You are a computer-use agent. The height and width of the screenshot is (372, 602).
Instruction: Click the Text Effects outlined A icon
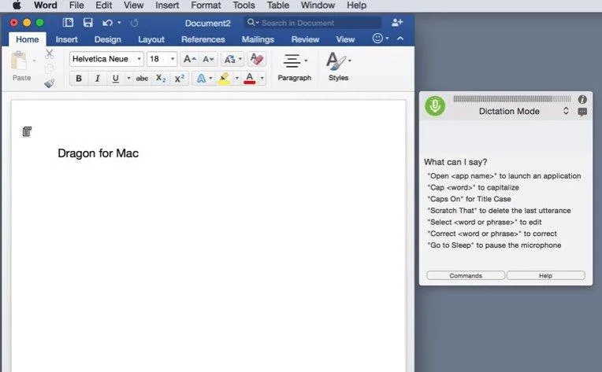(x=201, y=79)
